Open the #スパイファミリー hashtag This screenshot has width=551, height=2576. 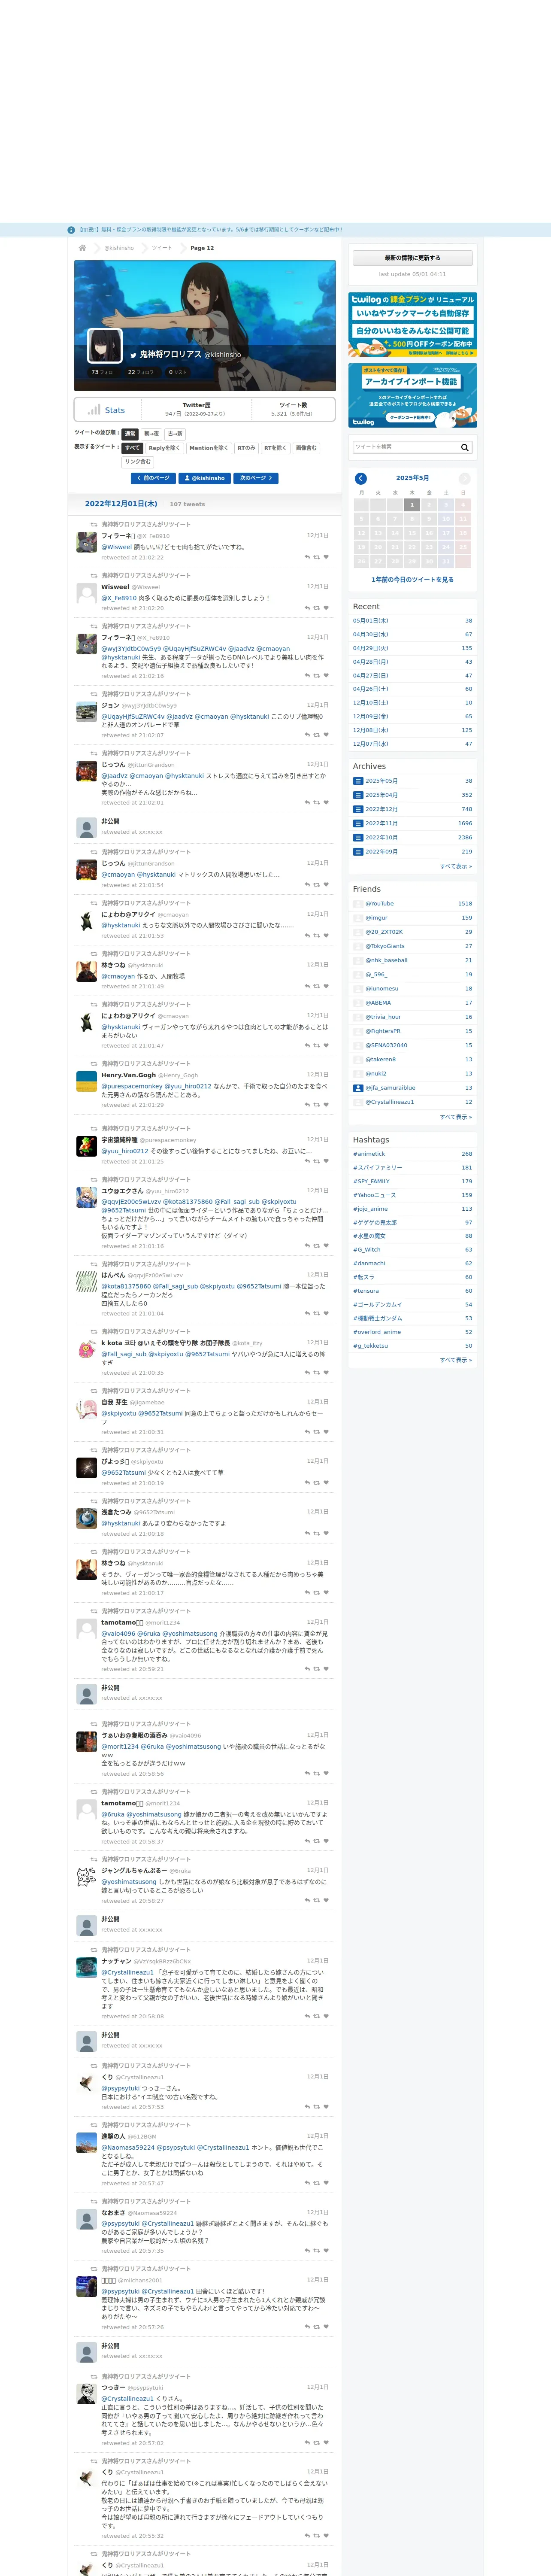[x=377, y=1167]
